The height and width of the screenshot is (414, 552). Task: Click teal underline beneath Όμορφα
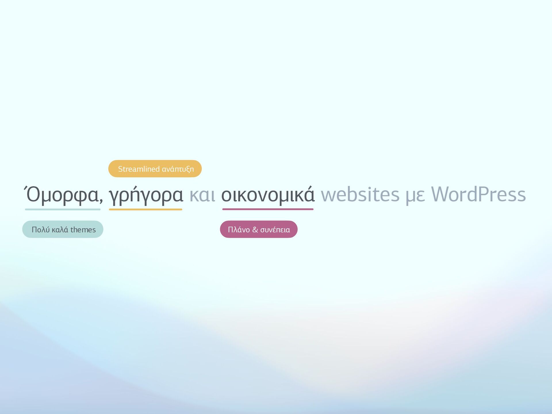[63, 209]
